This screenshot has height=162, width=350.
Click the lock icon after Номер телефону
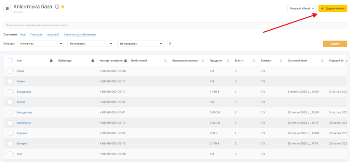coord(125,61)
